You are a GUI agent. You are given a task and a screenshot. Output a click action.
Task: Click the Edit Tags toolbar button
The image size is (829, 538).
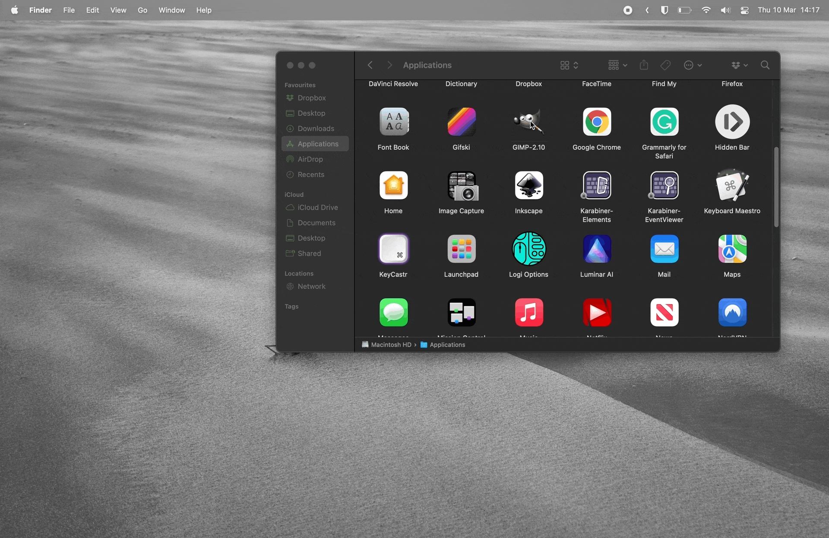pos(665,65)
